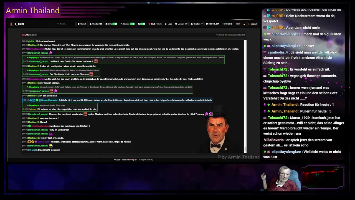355x200 pixels.
Task: Click the Timeout schnittlauch: 5 counter
Action: pos(237,35)
